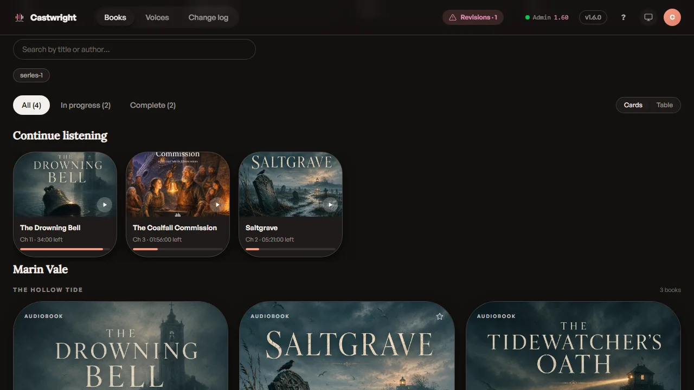Click the Castwright waveform logo icon
The width and height of the screenshot is (694, 390).
point(20,17)
